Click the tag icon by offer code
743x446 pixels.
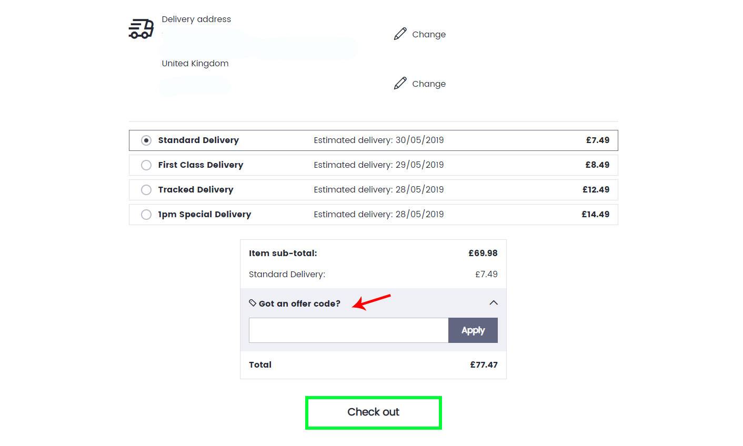253,303
